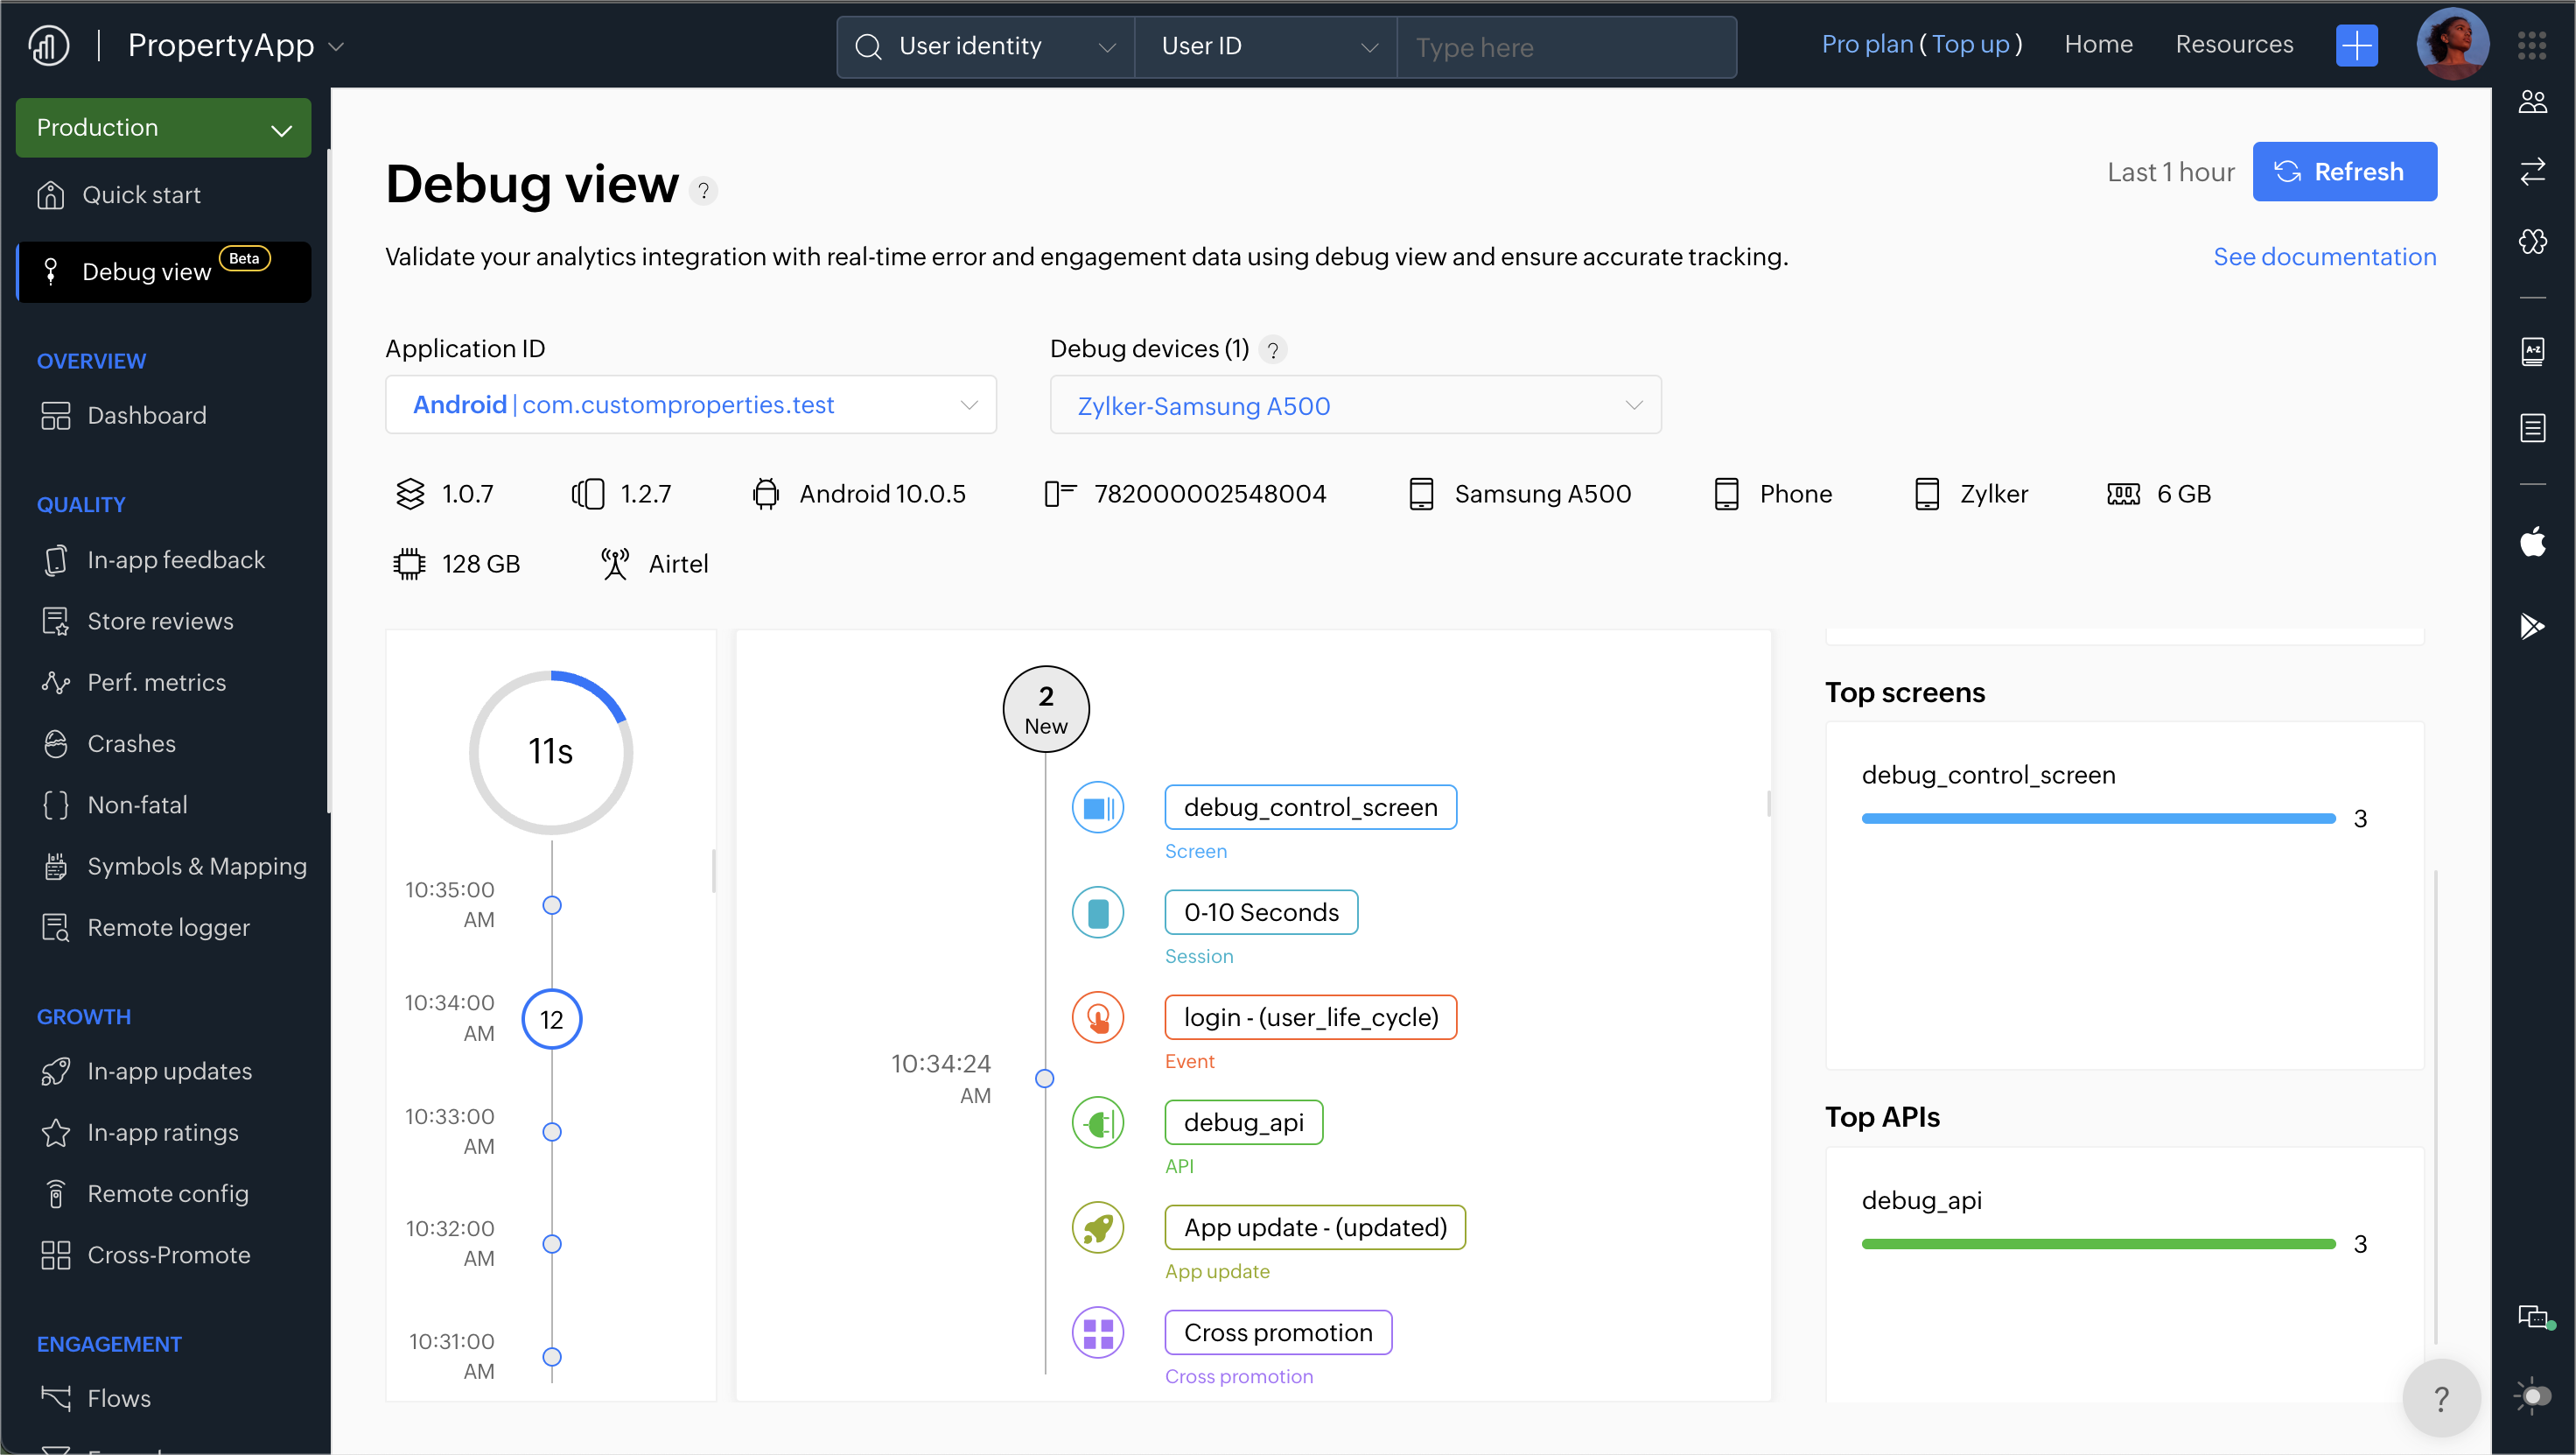Open the Application ID dropdown

click(690, 405)
